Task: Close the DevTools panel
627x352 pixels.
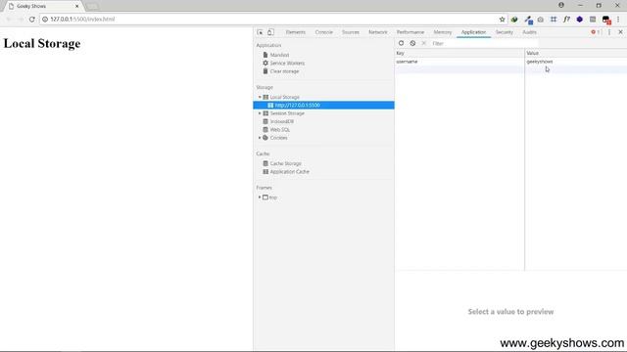Action: click(x=620, y=32)
